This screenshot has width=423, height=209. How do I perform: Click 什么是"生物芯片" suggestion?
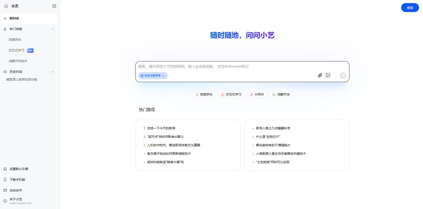pos(268,137)
